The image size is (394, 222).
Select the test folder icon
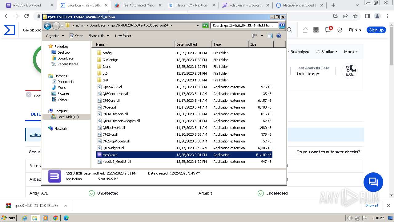click(x=99, y=80)
